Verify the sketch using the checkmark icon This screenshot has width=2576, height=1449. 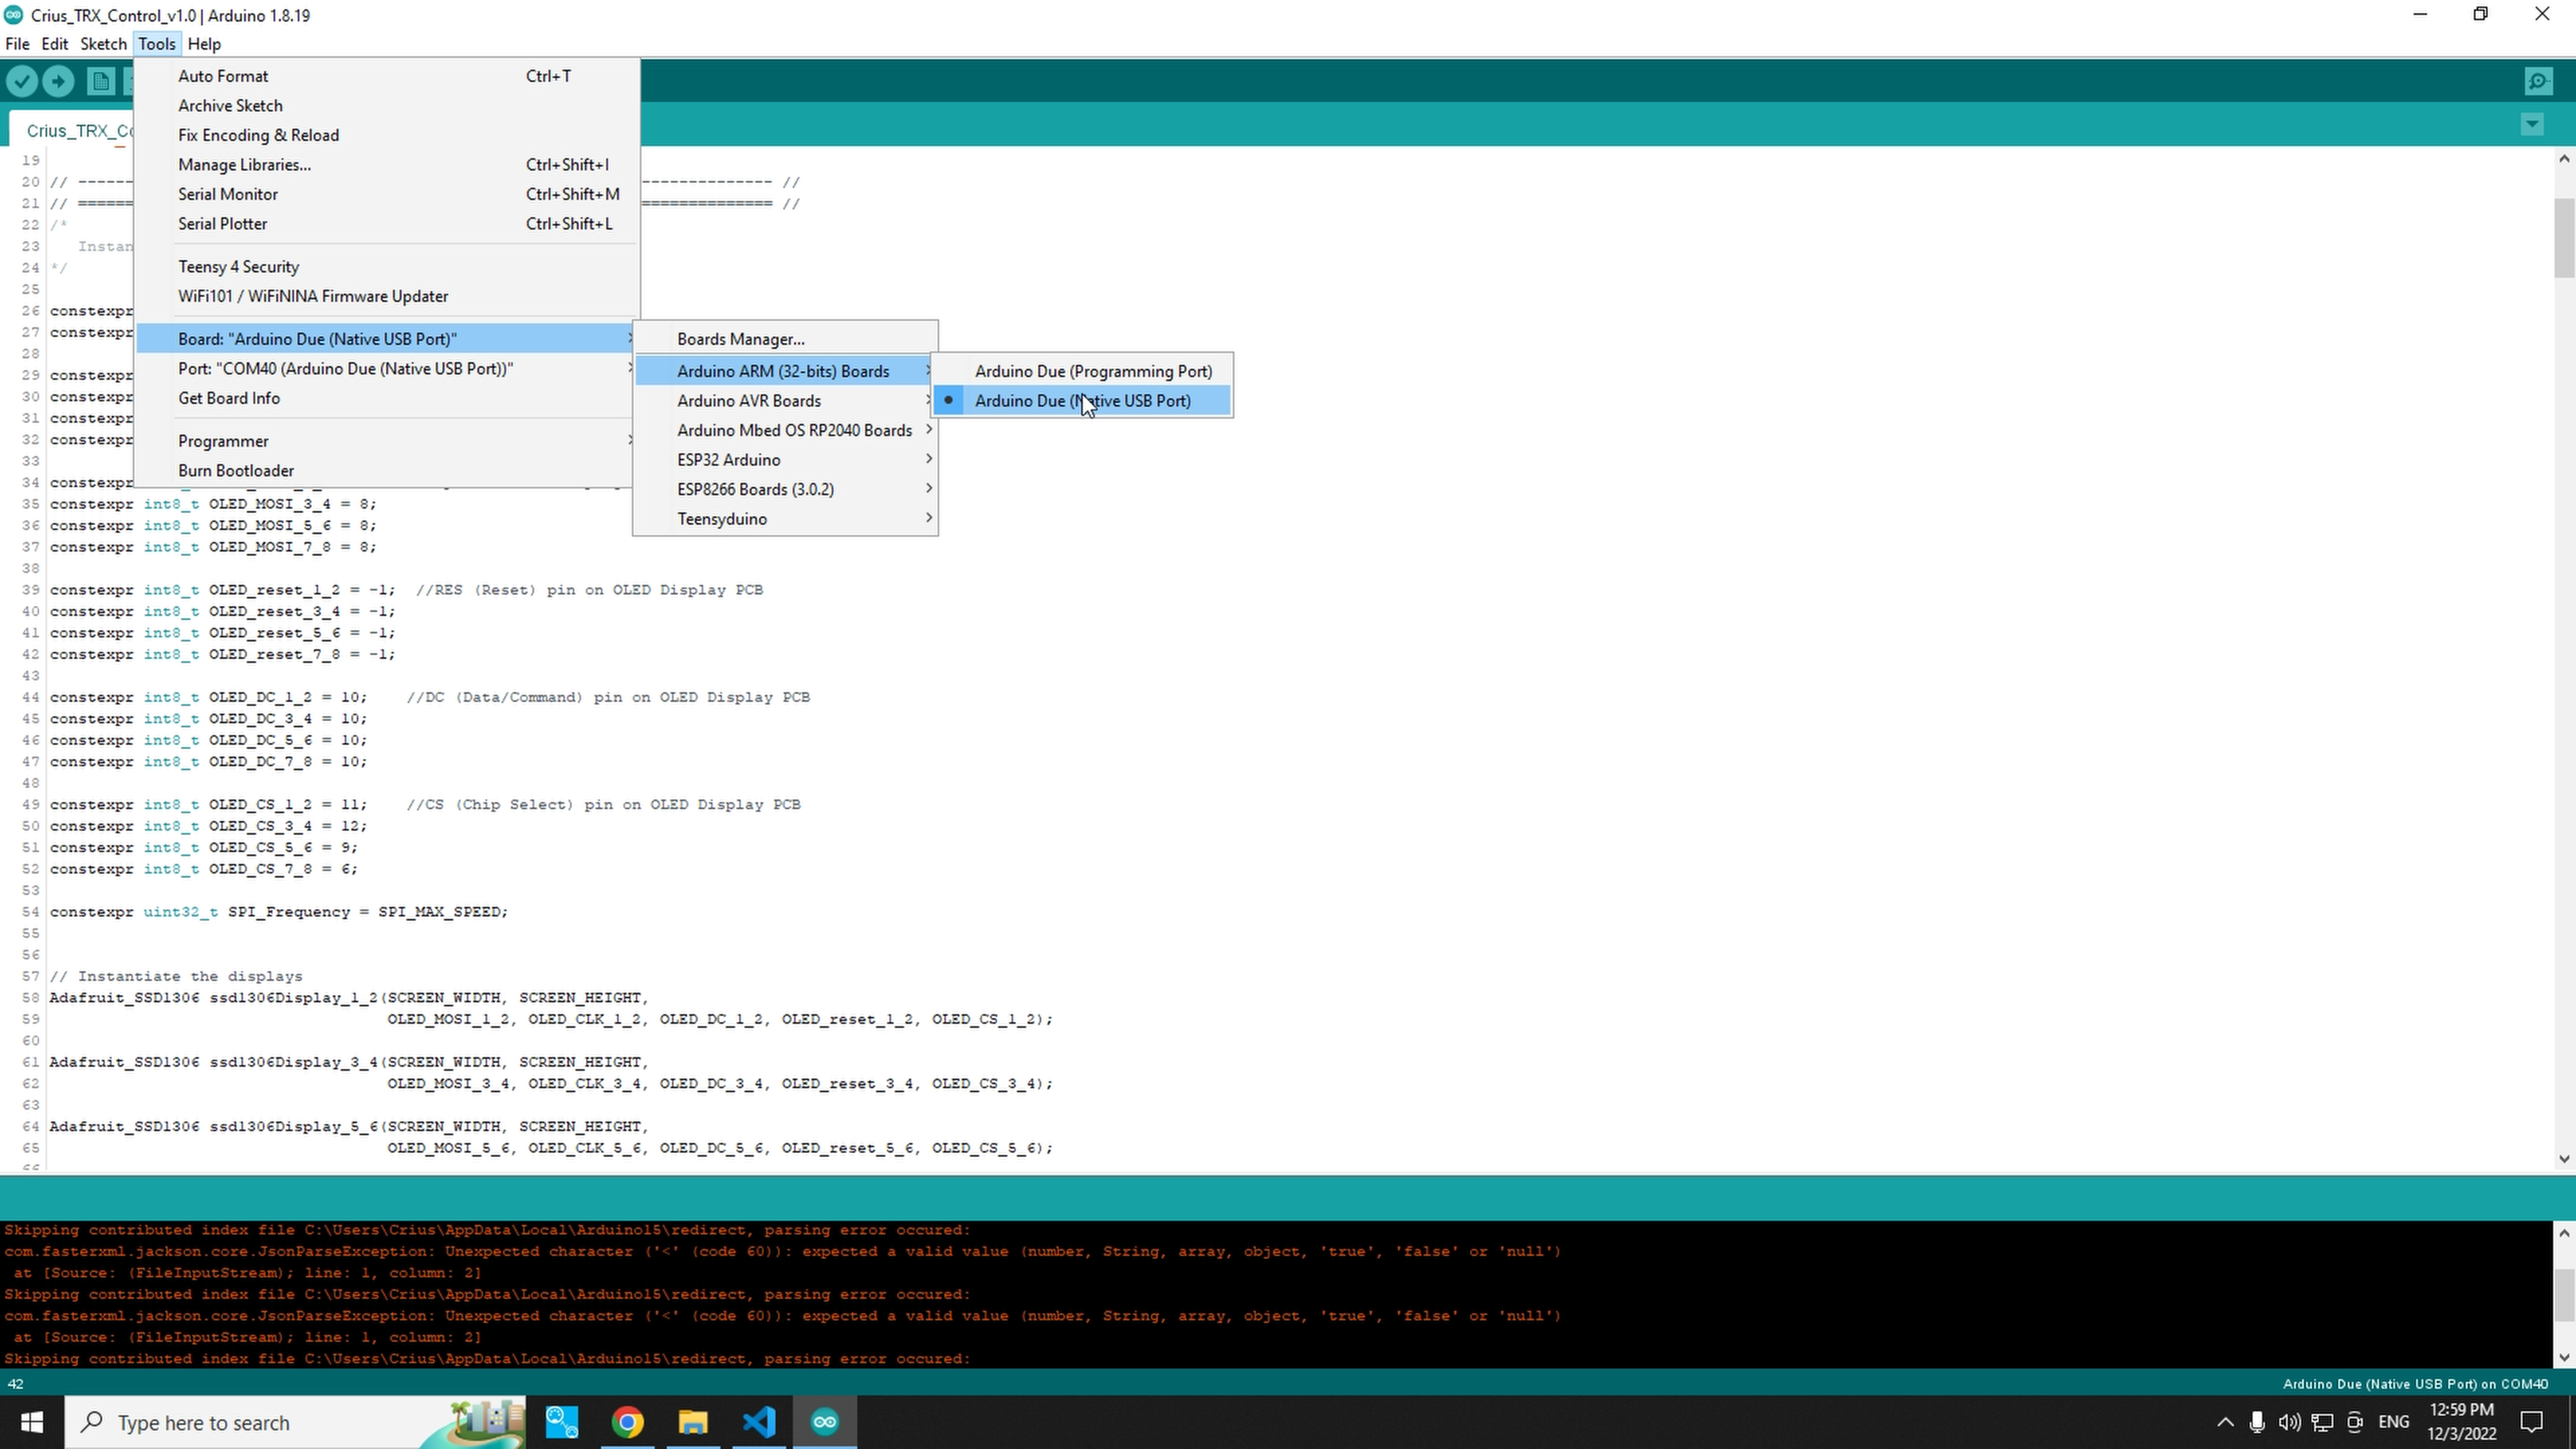point(22,81)
